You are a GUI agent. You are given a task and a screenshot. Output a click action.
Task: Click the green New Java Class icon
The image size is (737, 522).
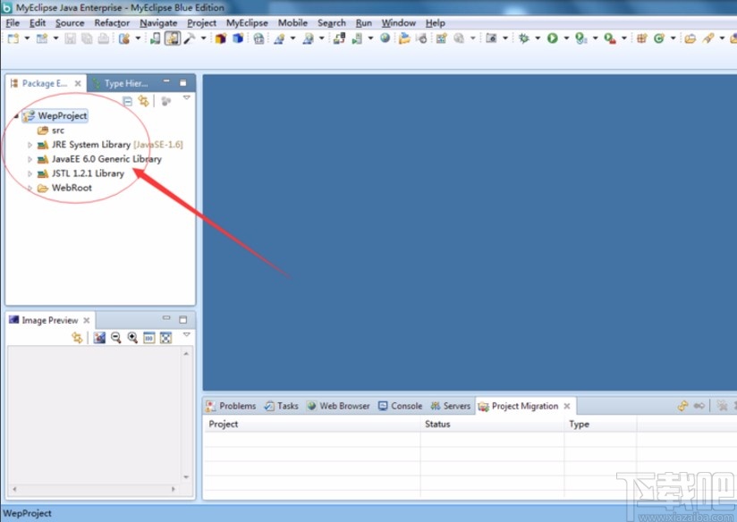coord(659,38)
